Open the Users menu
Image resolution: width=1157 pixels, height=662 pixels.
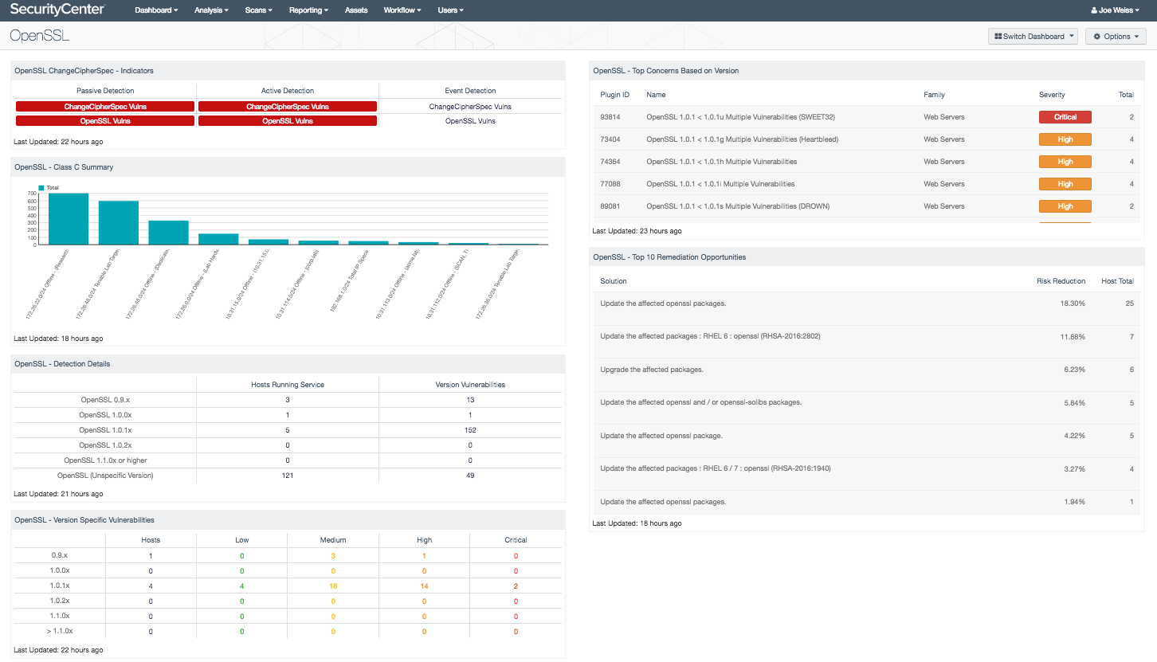[x=450, y=10]
